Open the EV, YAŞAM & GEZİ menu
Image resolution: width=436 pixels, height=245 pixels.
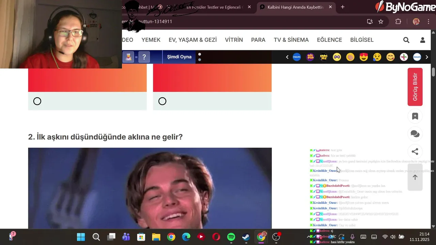click(x=192, y=40)
